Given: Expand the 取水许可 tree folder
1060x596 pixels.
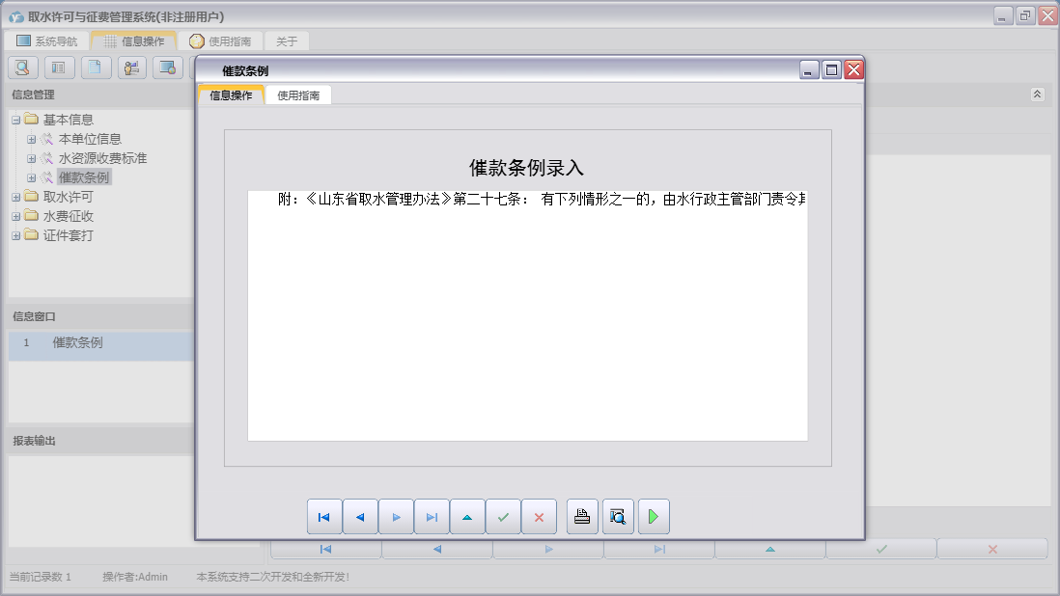Looking at the screenshot, I should click(16, 197).
